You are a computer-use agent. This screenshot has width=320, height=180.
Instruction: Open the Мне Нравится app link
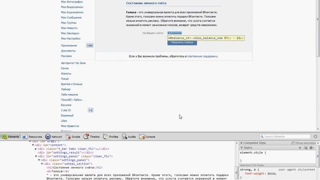(x=70, y=126)
